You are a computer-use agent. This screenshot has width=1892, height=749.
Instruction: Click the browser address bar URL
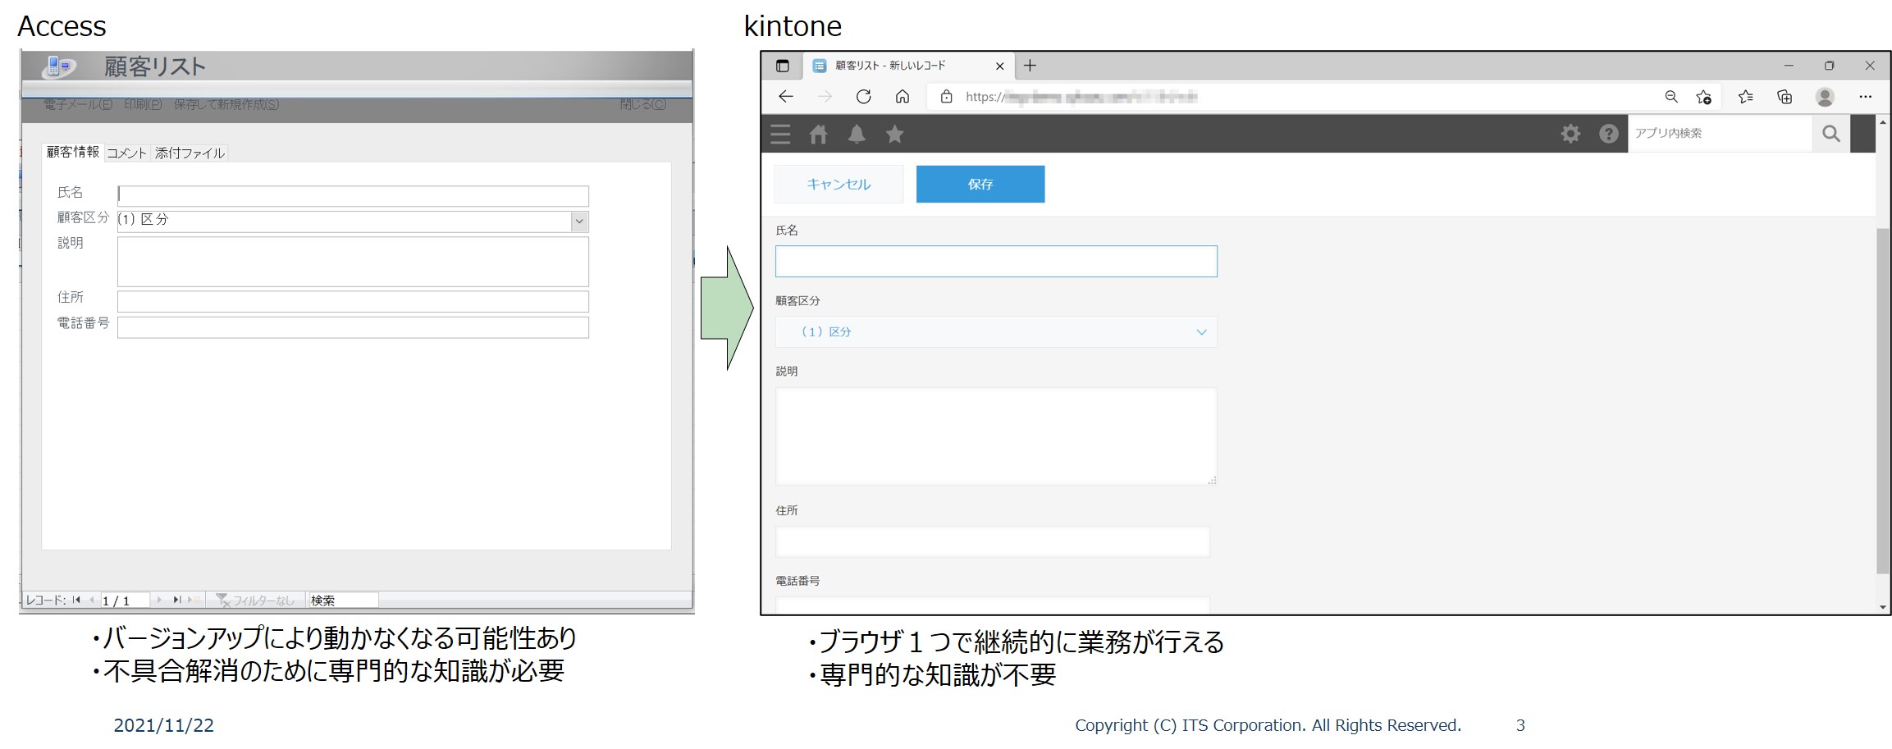pyautogui.click(x=1081, y=97)
